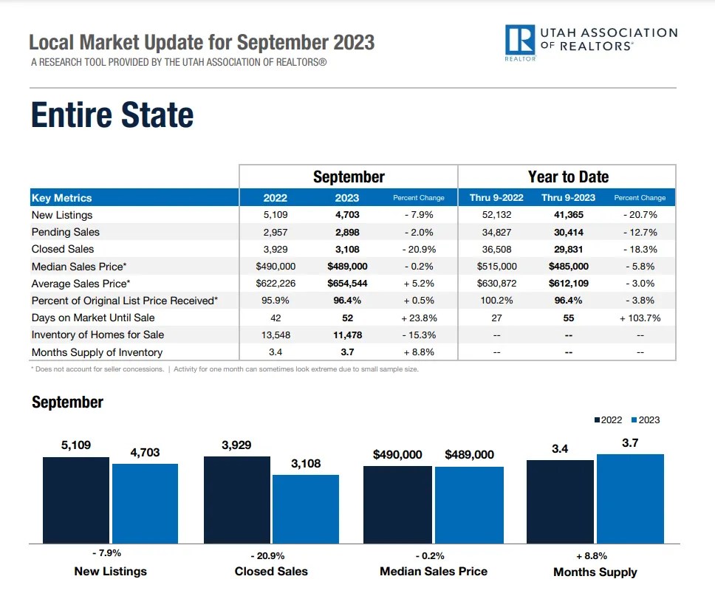Click the $489,000 Median Sales Price cell

(x=346, y=266)
